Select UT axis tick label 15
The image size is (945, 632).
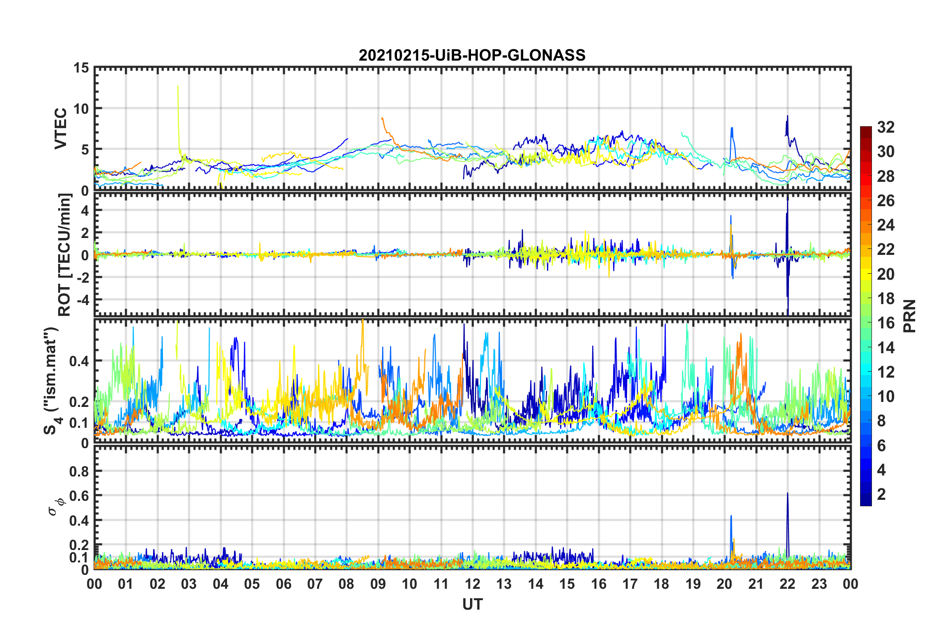point(567,584)
